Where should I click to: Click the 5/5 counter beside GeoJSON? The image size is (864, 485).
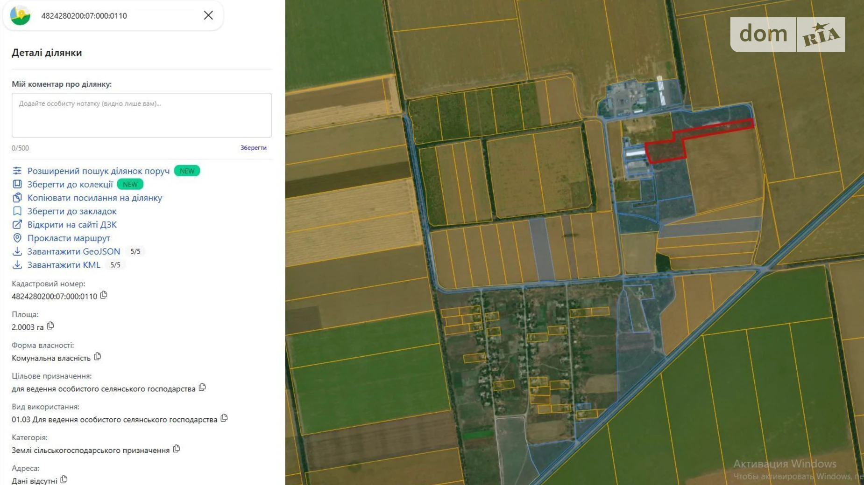[x=135, y=252]
